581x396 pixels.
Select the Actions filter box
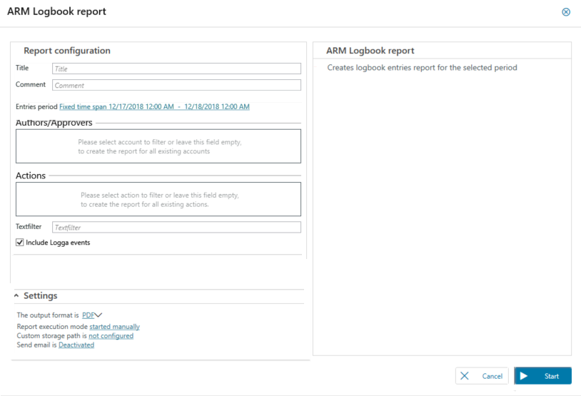point(158,199)
